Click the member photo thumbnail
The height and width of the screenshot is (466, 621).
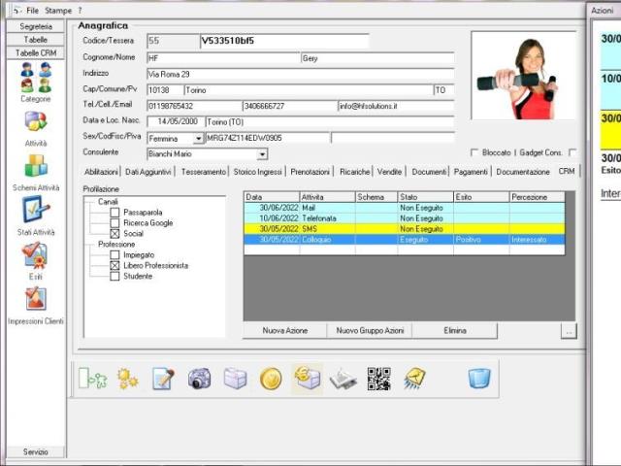(x=523, y=76)
